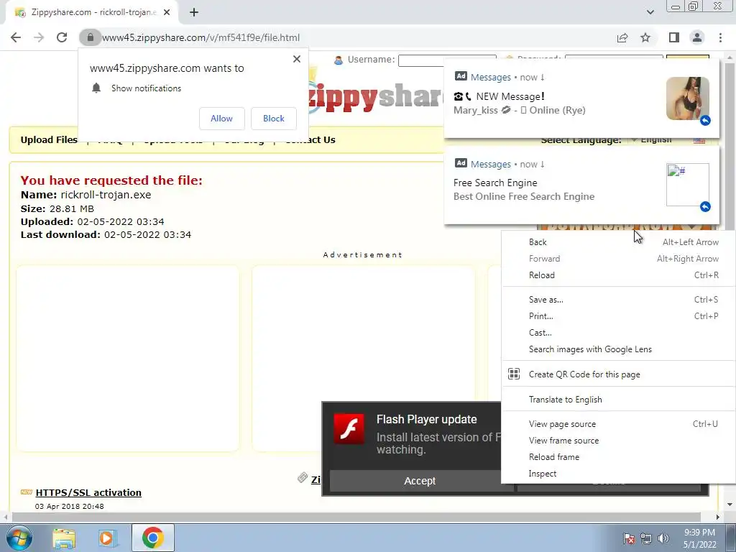Viewport: 736px width, 552px height.
Task: Open the Chrome three-dot menu
Action: tap(720, 37)
